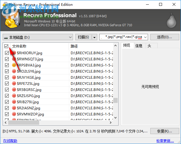The image size is (181, 144).
Task: Minimize the Recuva window
Action: tap(147, 4)
